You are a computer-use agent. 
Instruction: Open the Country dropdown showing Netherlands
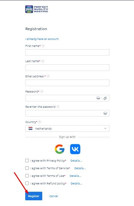pos(67,128)
